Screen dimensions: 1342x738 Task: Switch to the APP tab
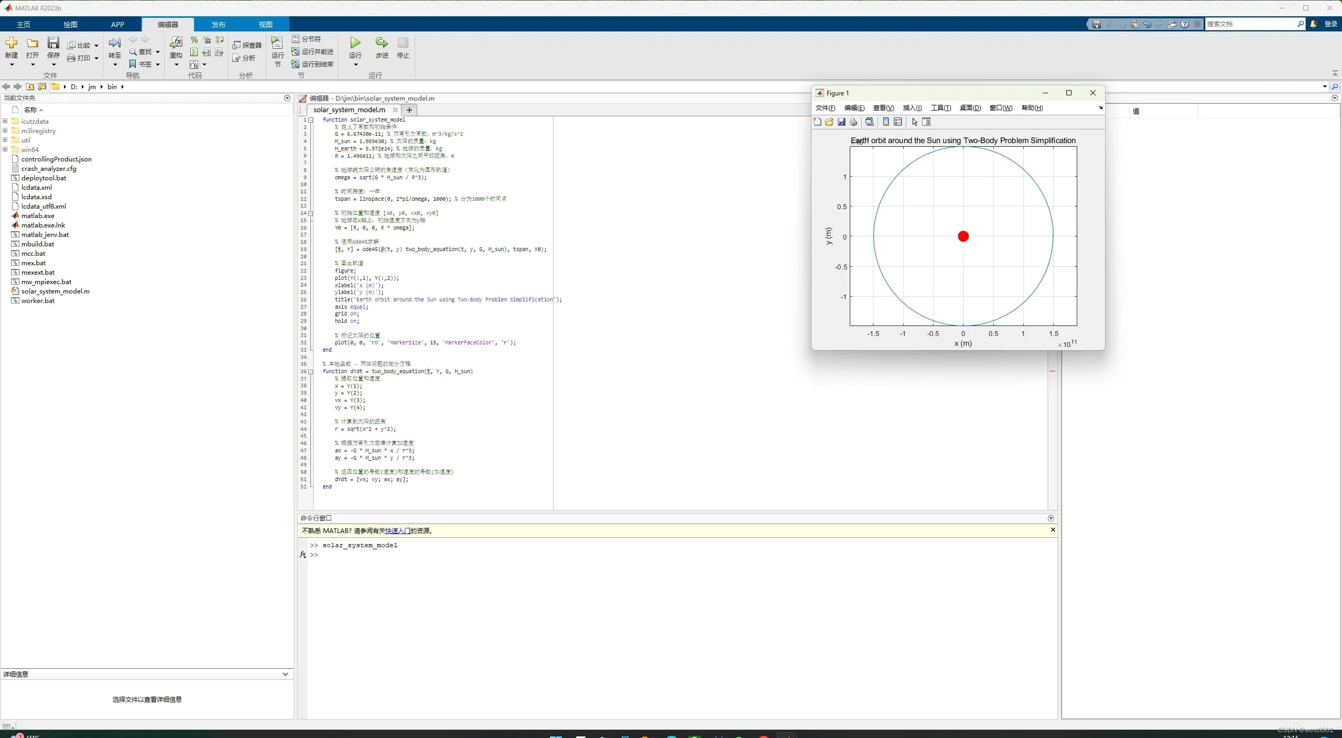(117, 25)
